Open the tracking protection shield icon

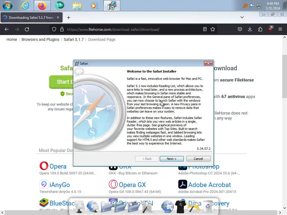pos(54,29)
